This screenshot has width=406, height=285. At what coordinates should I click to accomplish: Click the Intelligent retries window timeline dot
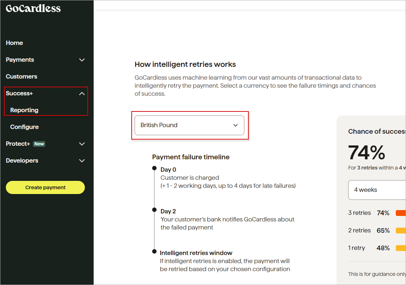pos(154,251)
